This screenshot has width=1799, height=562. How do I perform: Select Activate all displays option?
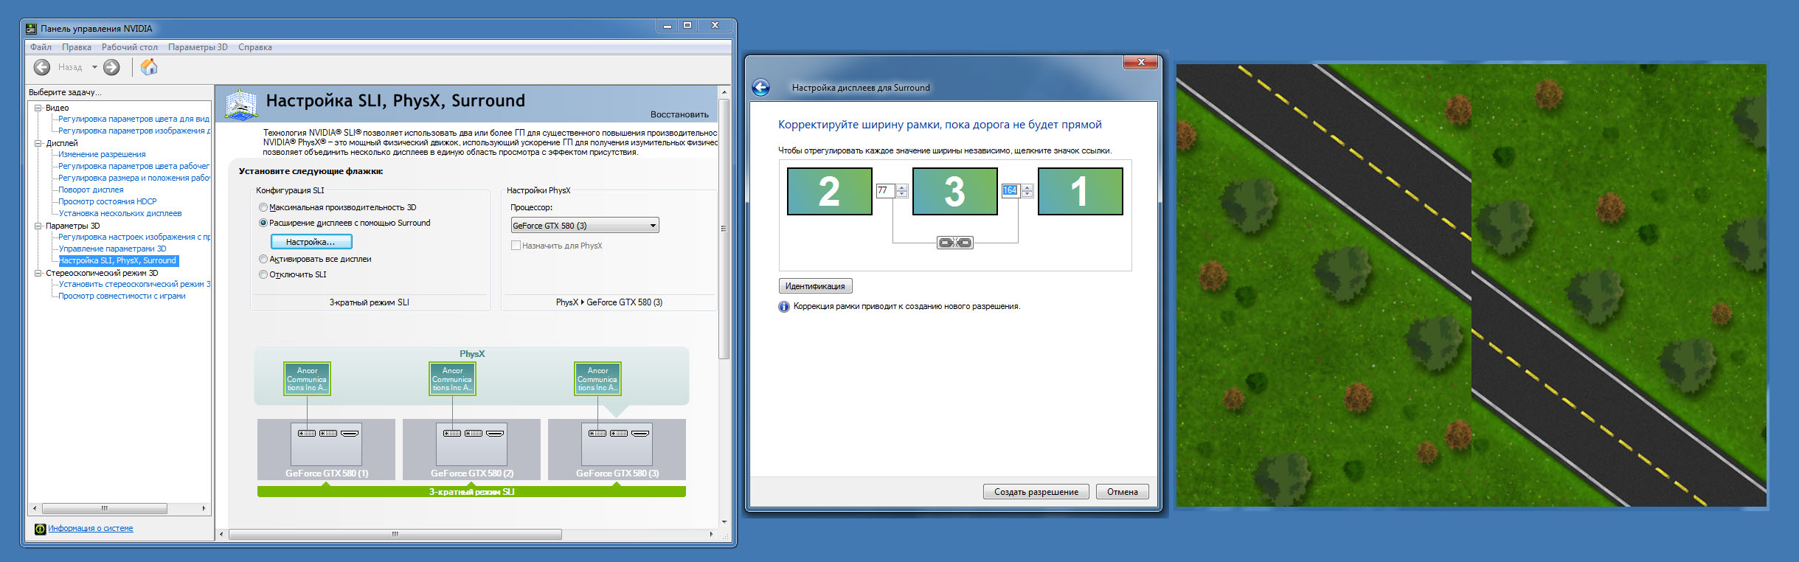click(x=263, y=260)
